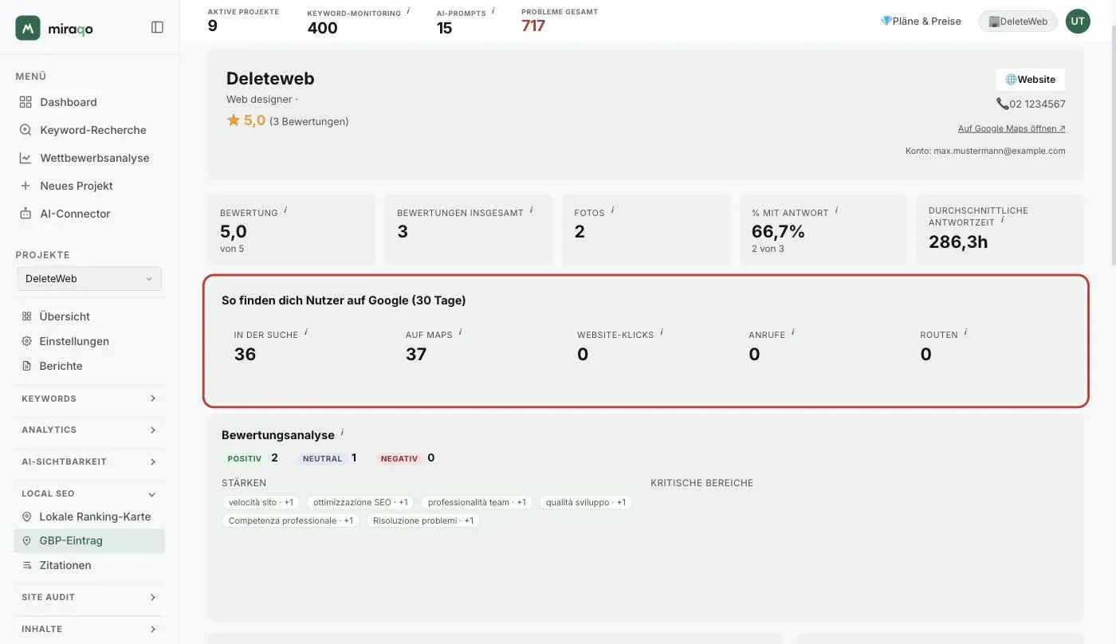The width and height of the screenshot is (1116, 644).
Task: Click info icon next to Auf Maps
Action: coord(460,332)
